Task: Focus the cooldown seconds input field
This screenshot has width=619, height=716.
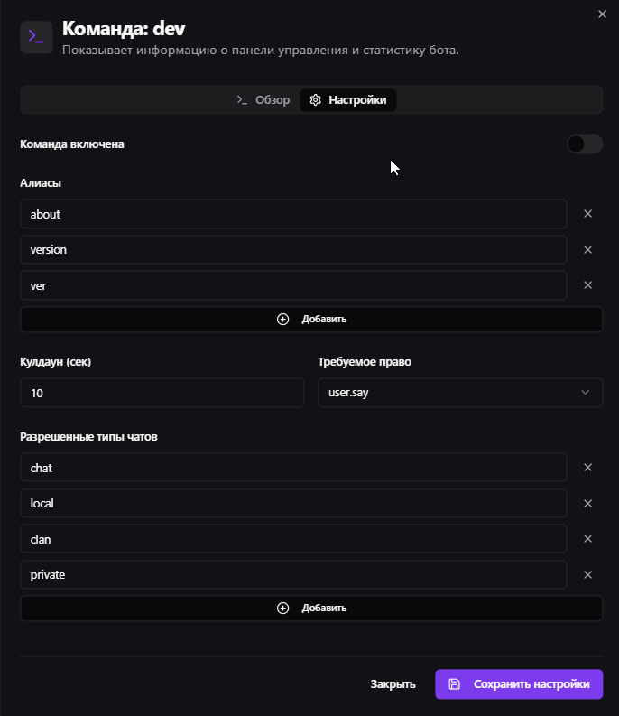Action: [162, 393]
